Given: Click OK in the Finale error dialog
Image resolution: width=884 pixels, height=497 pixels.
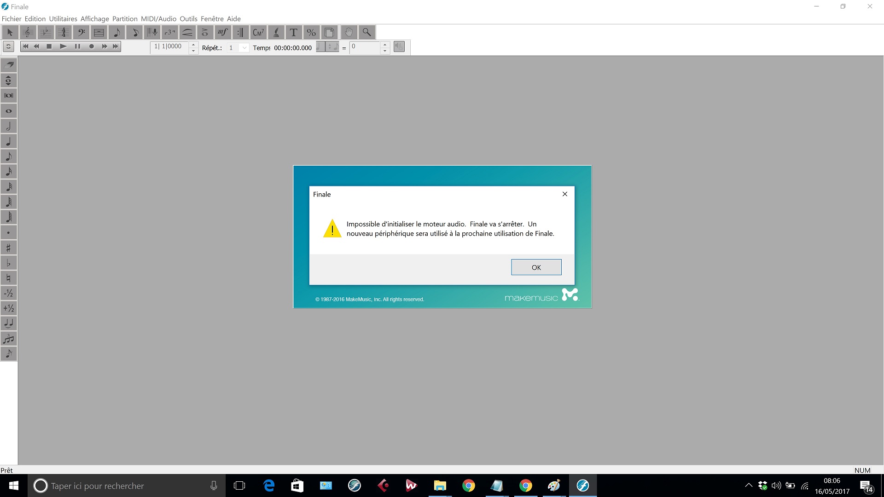Looking at the screenshot, I should point(536,267).
